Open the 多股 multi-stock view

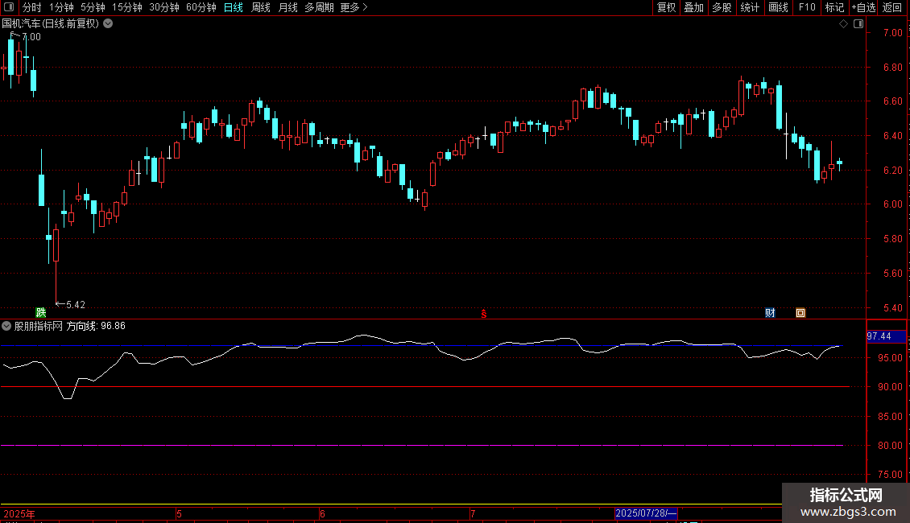(x=722, y=7)
